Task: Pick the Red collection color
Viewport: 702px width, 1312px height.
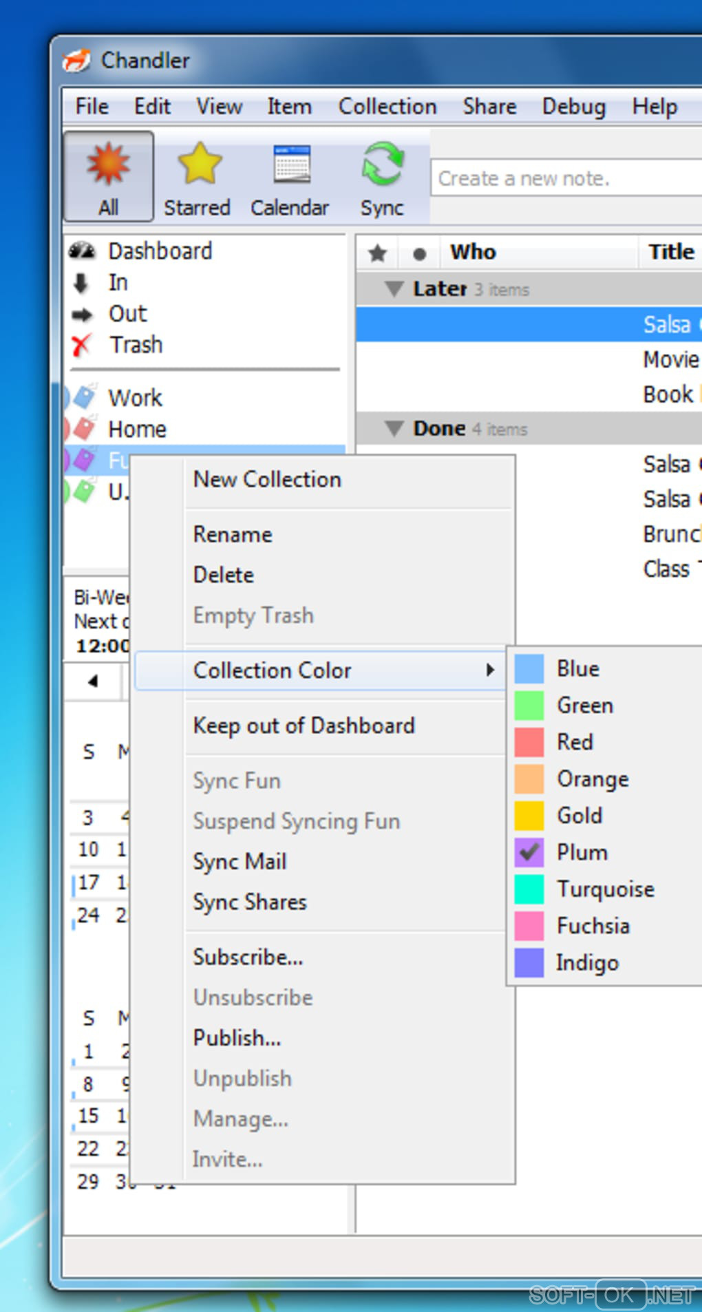Action: (x=606, y=742)
